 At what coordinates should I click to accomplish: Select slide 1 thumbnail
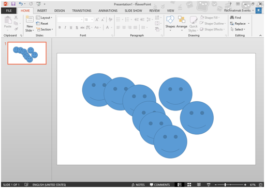(27, 53)
